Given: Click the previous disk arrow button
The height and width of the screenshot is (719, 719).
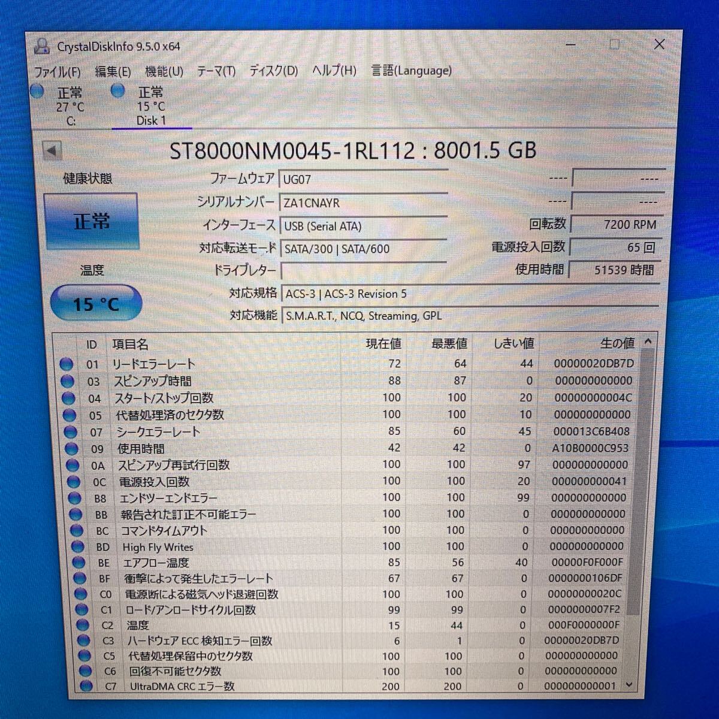Looking at the screenshot, I should (53, 151).
